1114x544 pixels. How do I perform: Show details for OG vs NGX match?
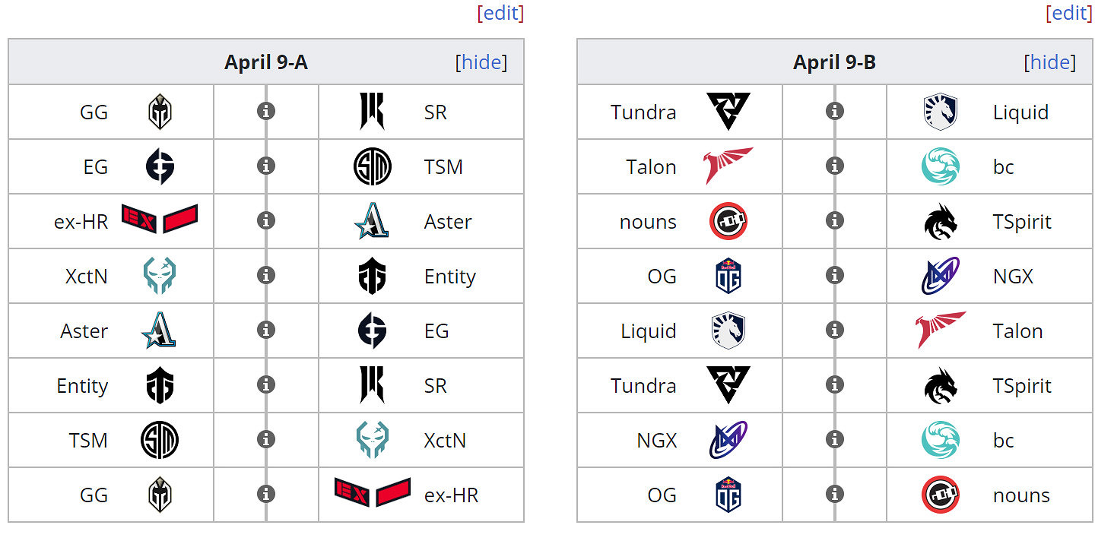[x=834, y=276]
